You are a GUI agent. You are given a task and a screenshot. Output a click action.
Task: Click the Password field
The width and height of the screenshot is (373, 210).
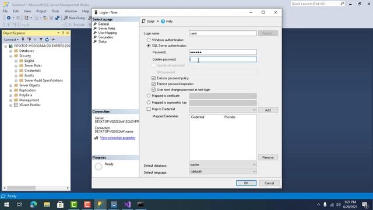coord(223,52)
